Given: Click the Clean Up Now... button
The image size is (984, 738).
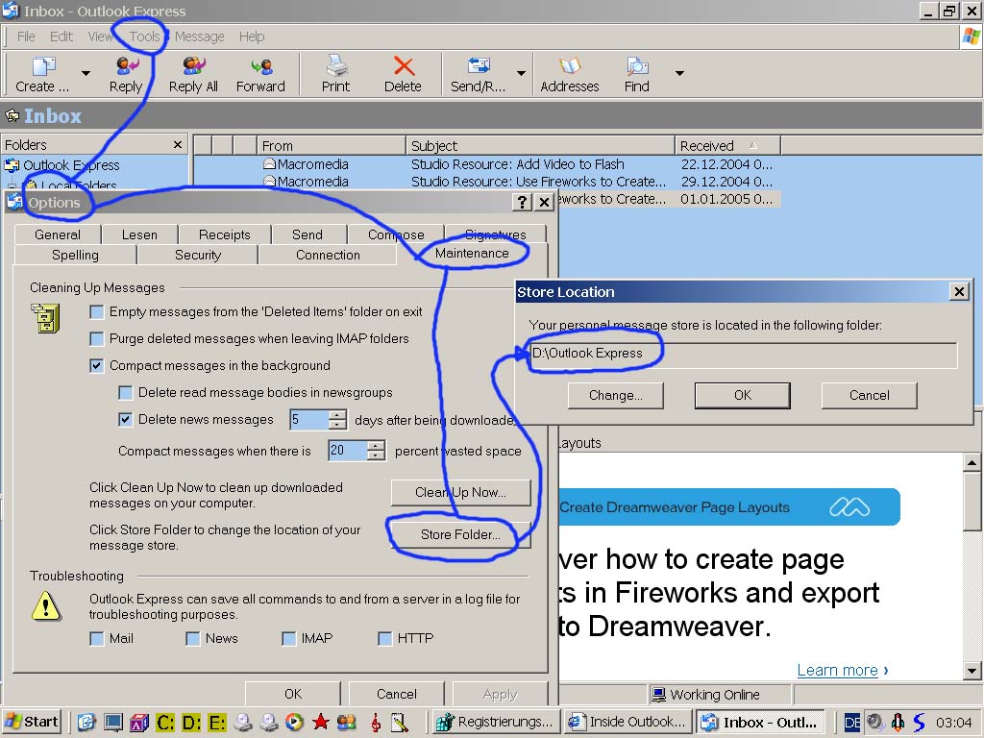Looking at the screenshot, I should tap(460, 493).
